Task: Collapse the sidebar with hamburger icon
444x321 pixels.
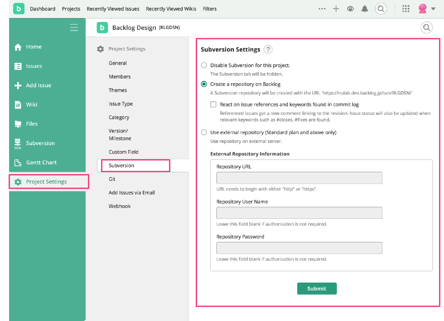Action: pos(74,28)
